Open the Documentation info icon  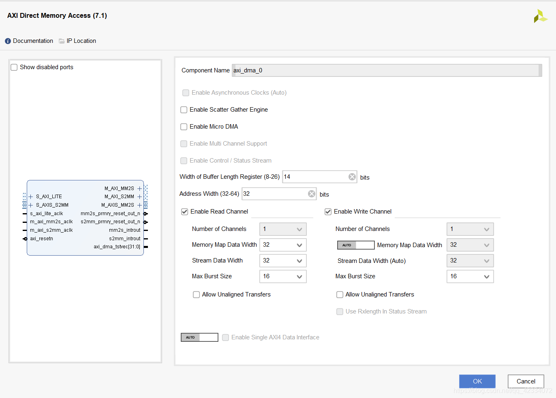(8, 41)
